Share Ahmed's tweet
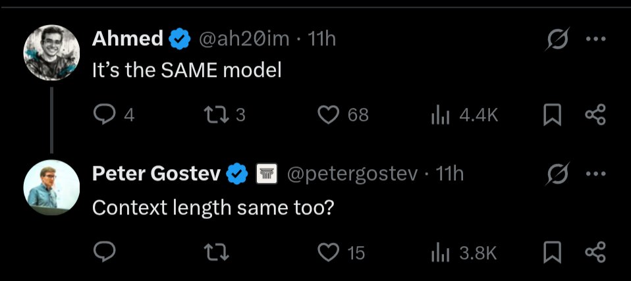Screen dimensions: 631x281 pyautogui.click(x=595, y=115)
